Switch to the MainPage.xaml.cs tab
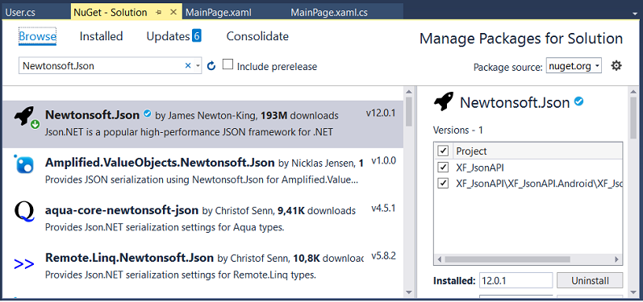This screenshot has height=302, width=643. click(329, 12)
